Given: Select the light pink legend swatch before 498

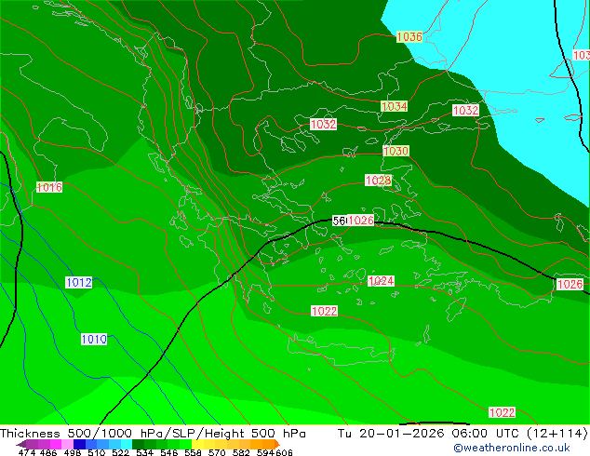Looking at the screenshot, I should pos(67,444).
